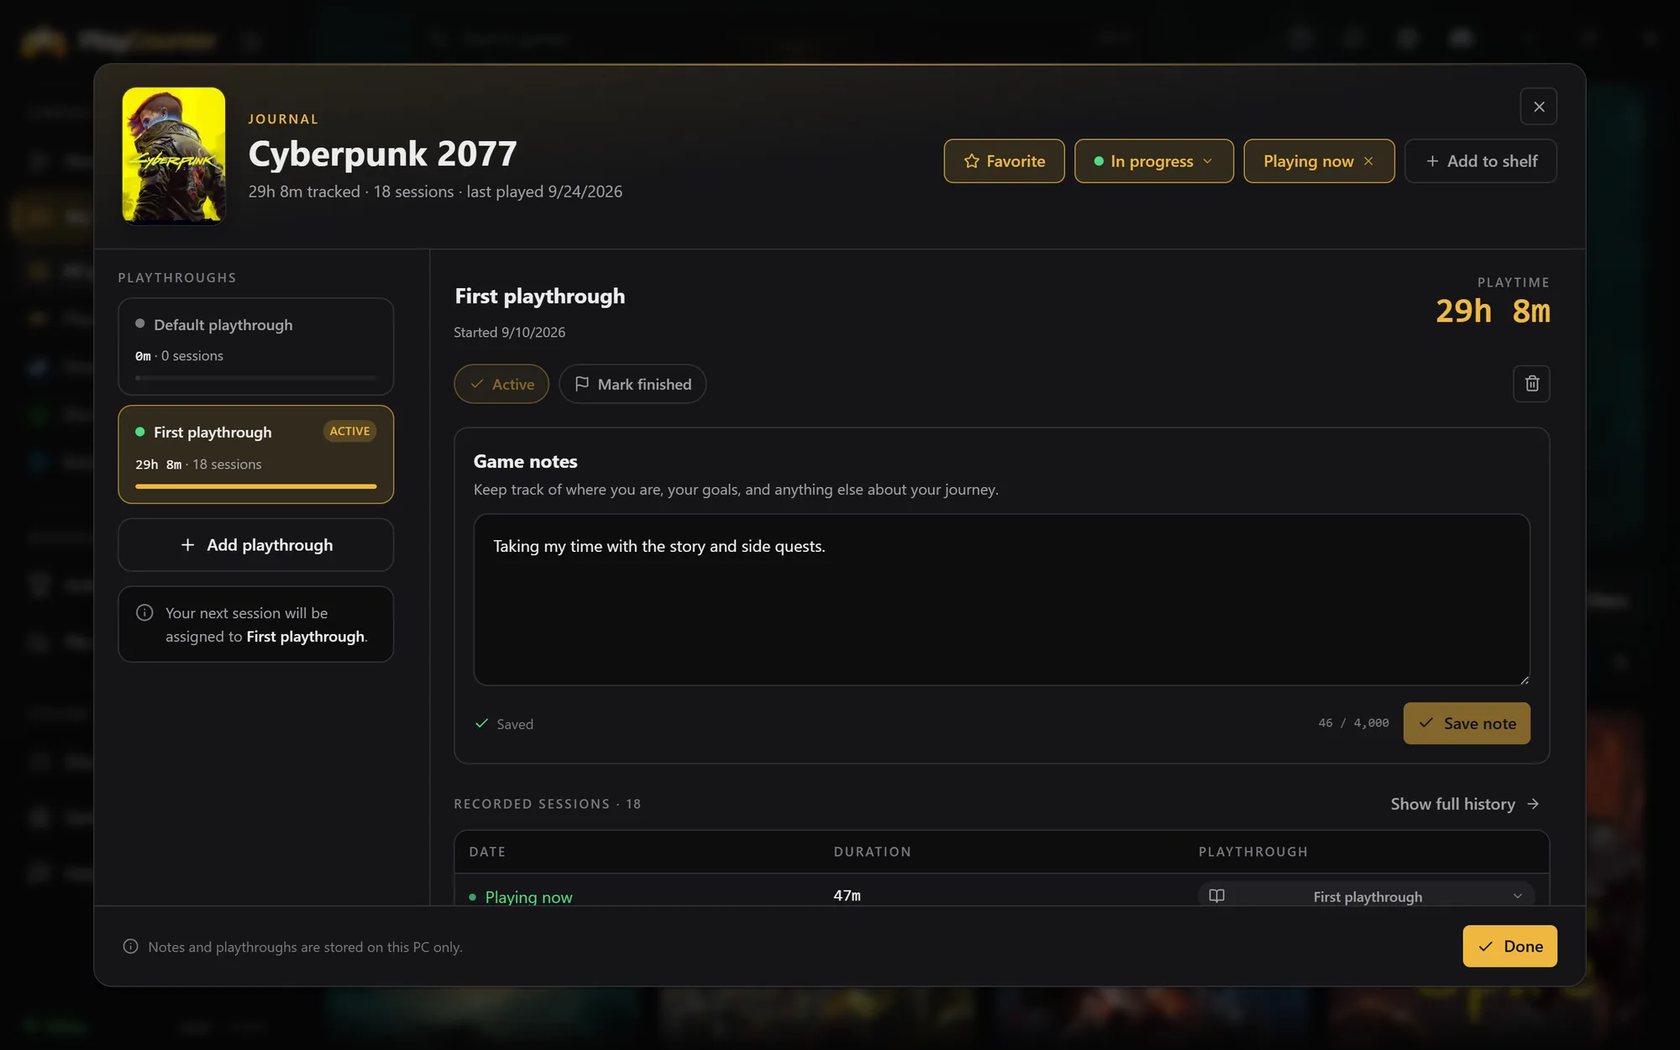Click the Started 9/10/2026 text

tap(509, 333)
